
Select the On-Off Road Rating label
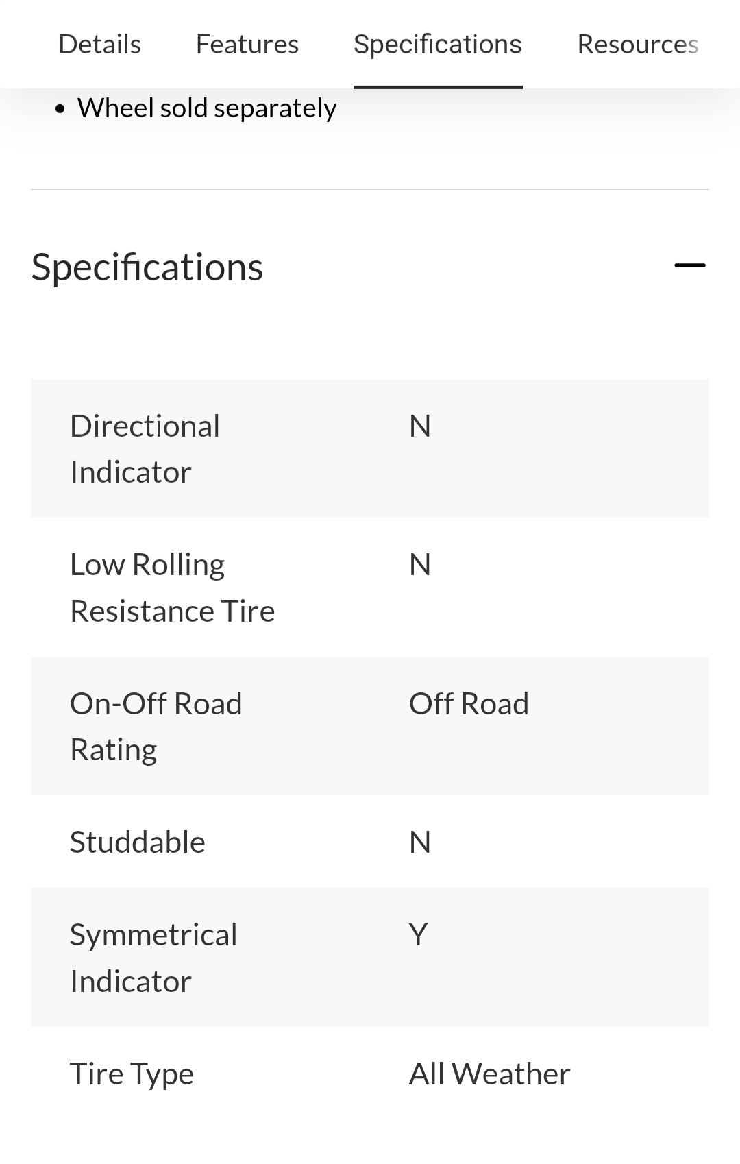pyautogui.click(x=156, y=727)
